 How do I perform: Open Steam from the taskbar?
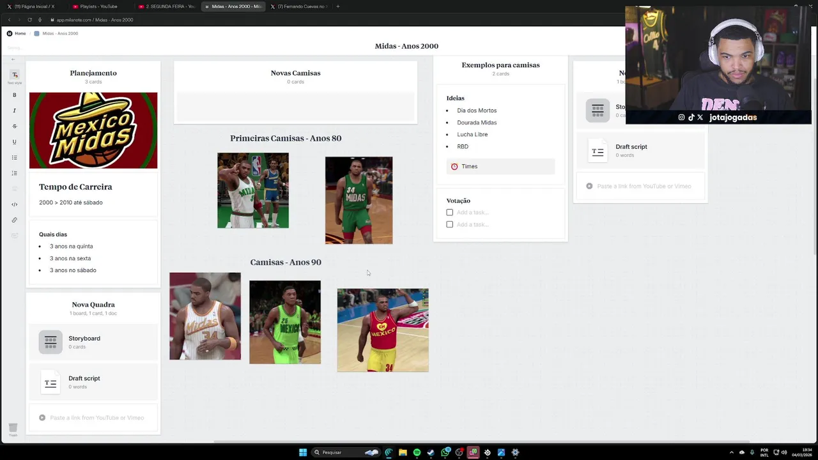tap(431, 452)
